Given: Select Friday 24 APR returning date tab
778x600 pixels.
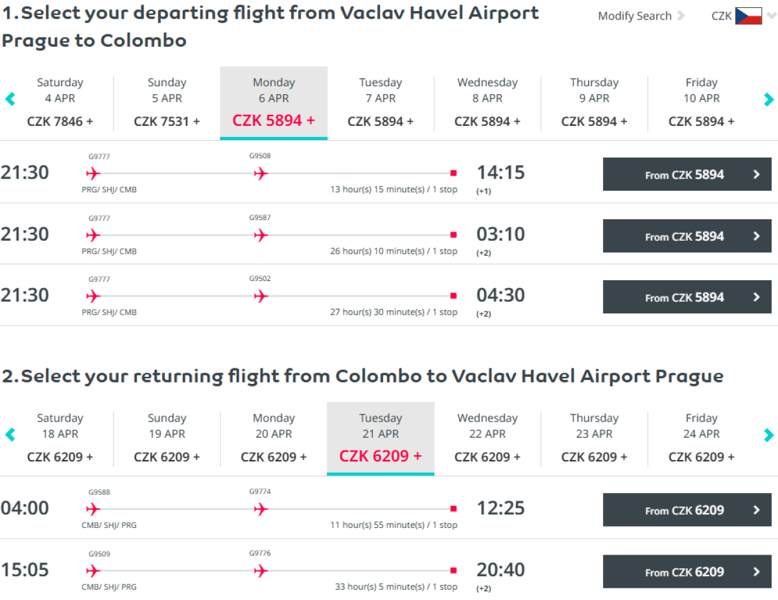Looking at the screenshot, I should [701, 438].
